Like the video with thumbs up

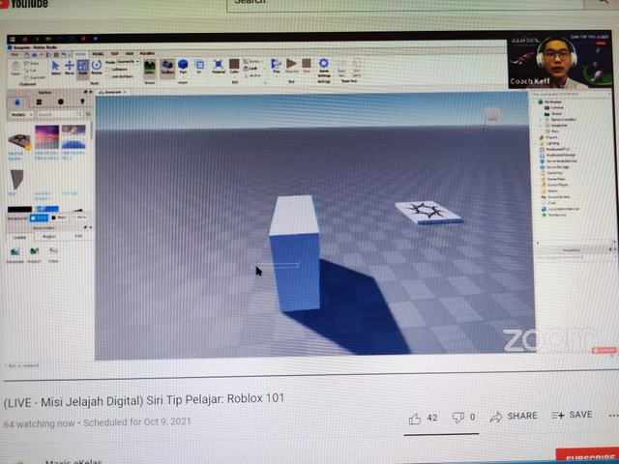tap(415, 418)
